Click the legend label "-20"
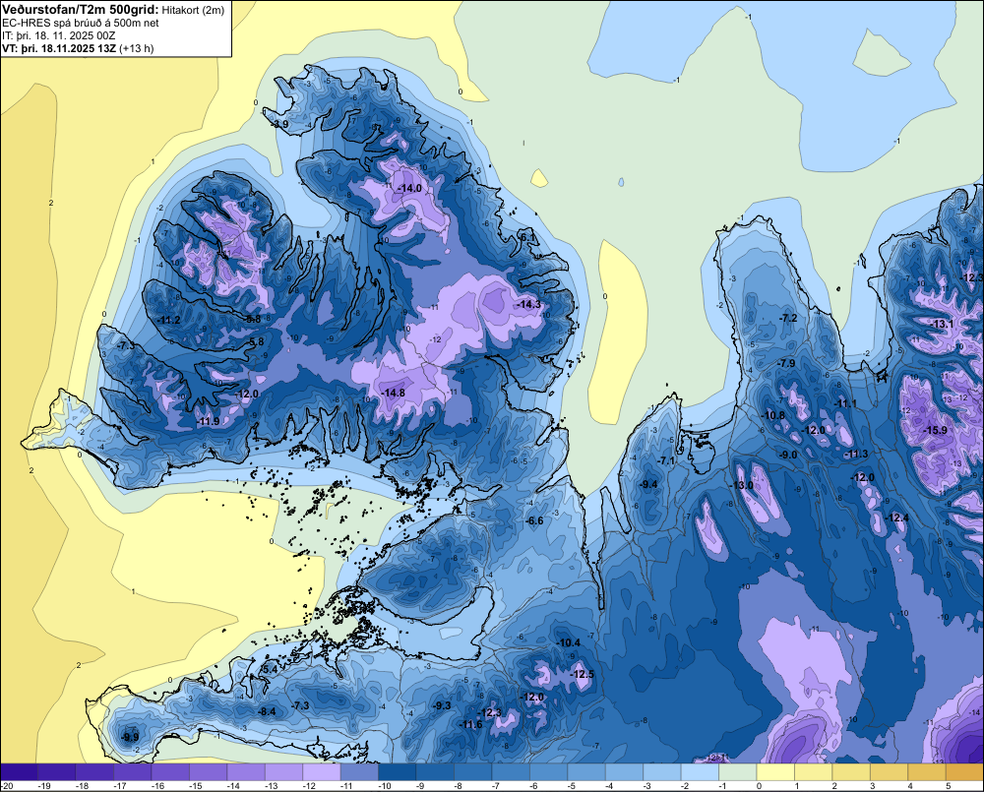Screen dimensions: 984x792 click(x=6, y=786)
